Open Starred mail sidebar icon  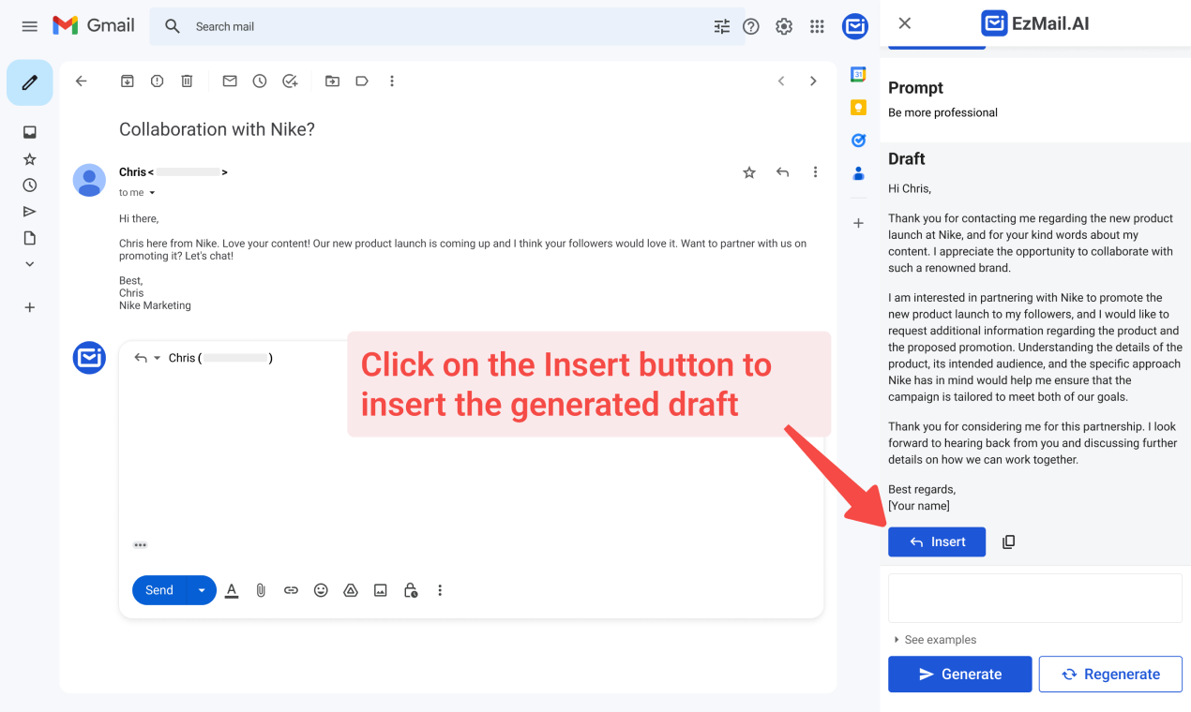point(30,159)
